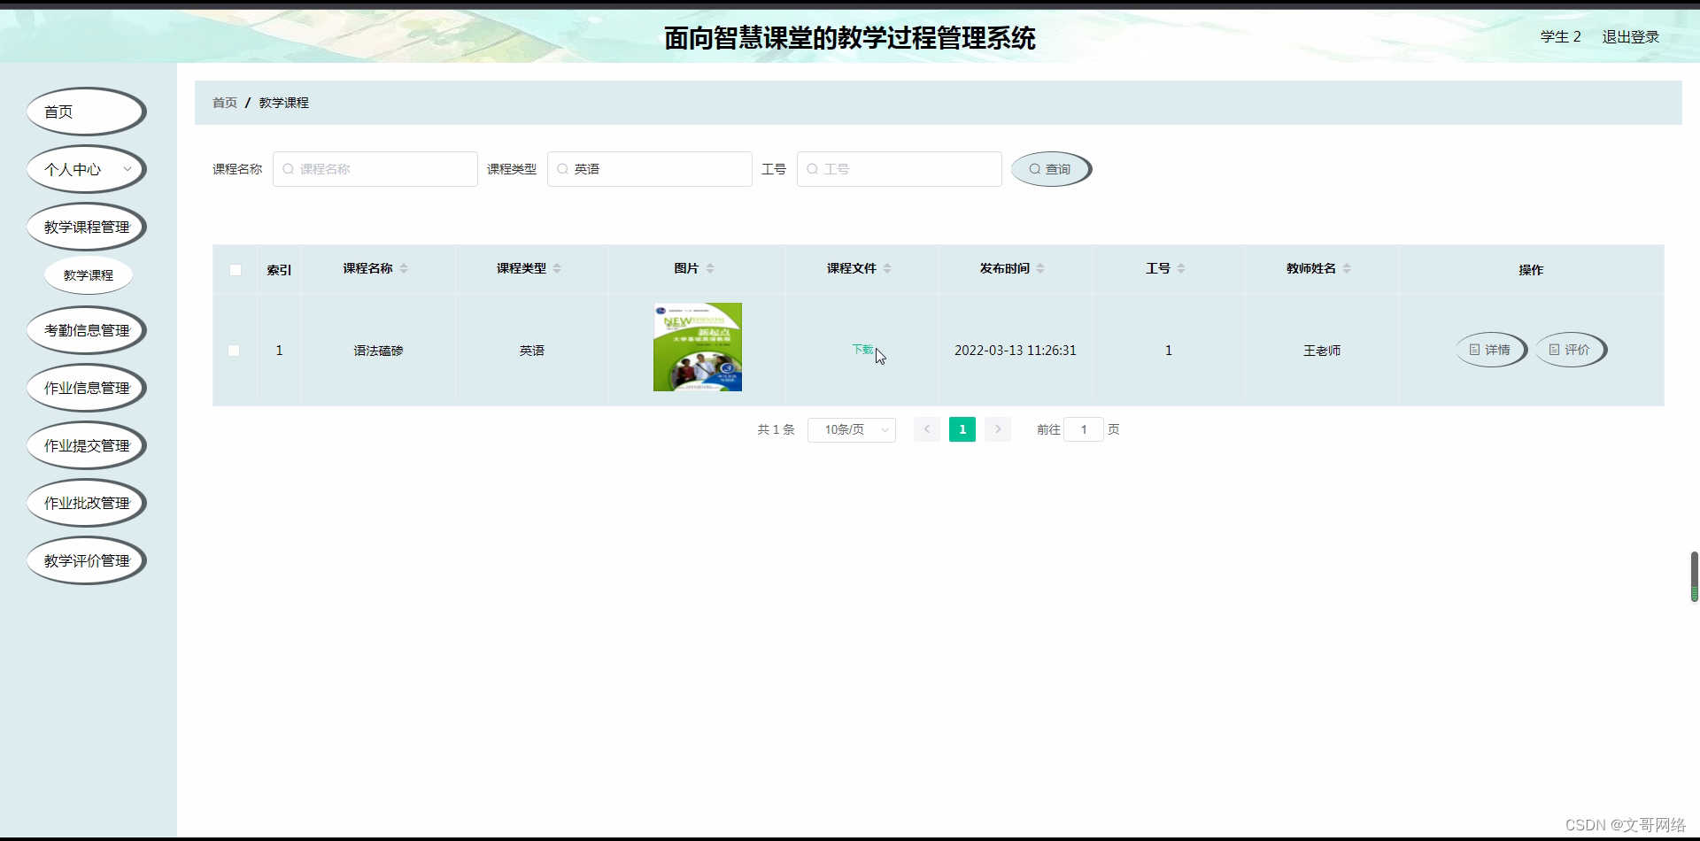1700x841 pixels.
Task: Open the 10条/页 page size dropdown
Action: click(x=851, y=429)
